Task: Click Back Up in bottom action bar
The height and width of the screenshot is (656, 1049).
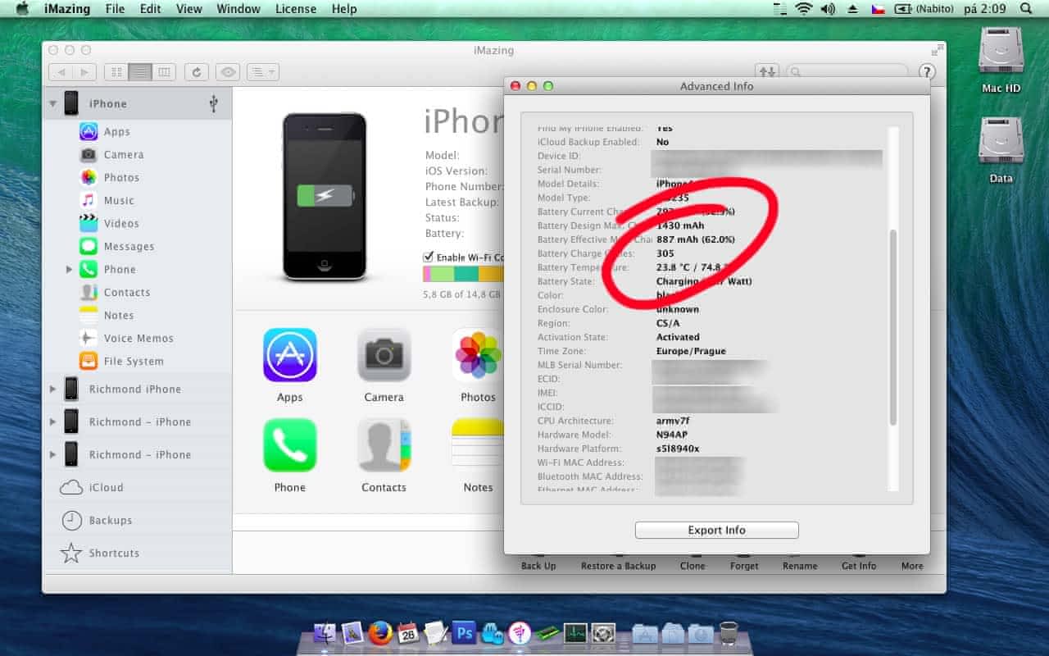Action: pyautogui.click(x=538, y=566)
